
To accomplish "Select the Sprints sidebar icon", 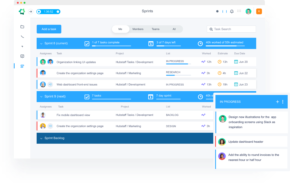I will click(22, 66).
